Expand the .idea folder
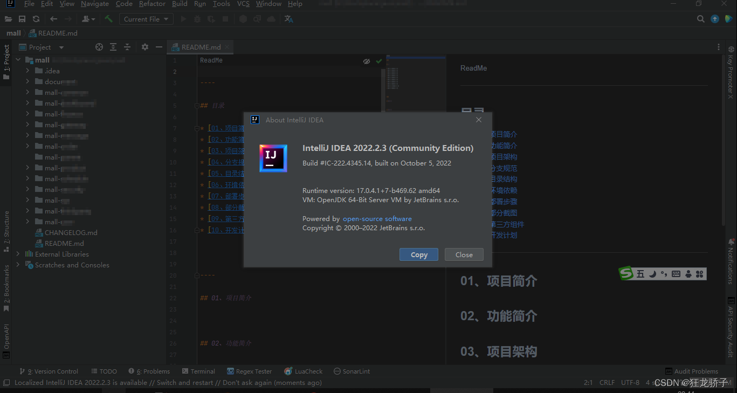The height and width of the screenshot is (393, 737). point(27,71)
